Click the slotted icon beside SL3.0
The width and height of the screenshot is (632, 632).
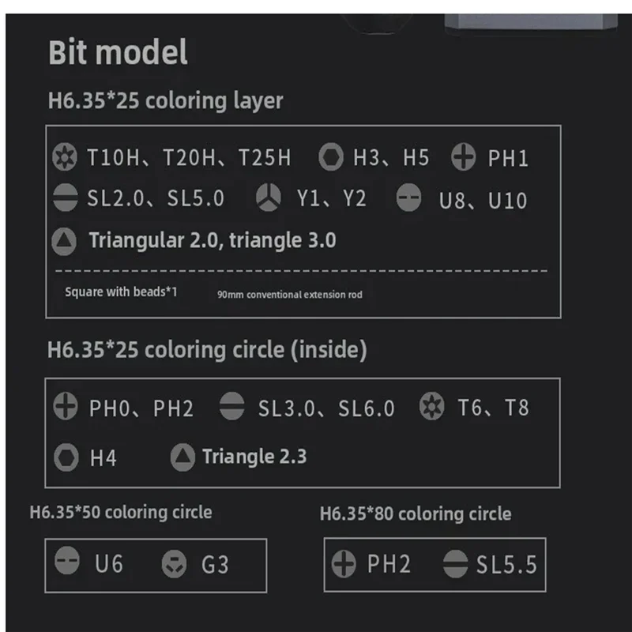(x=231, y=408)
